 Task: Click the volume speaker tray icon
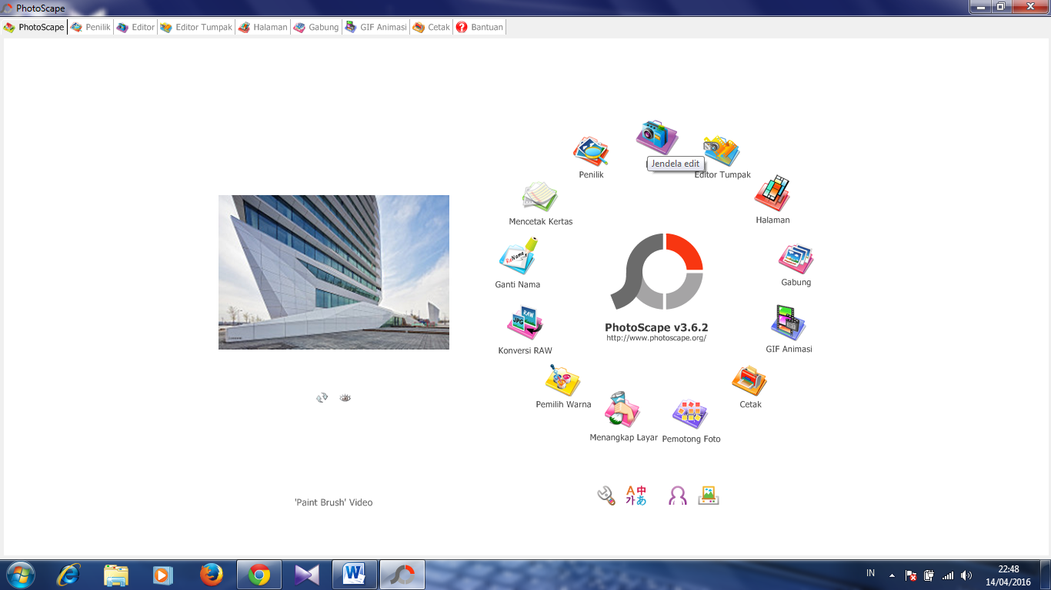click(x=966, y=575)
